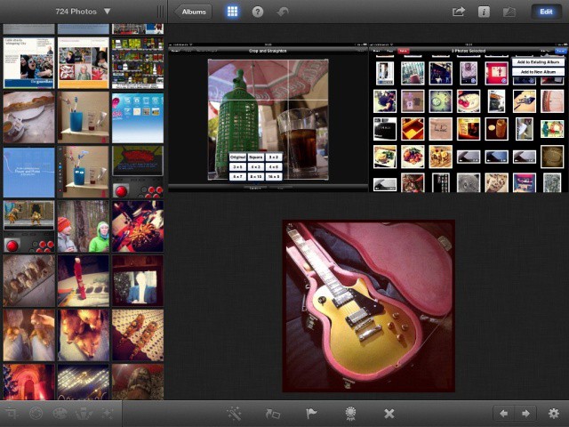Open the green bottle crop screenshot
Viewport: 569px width, 427px height.
[268, 118]
